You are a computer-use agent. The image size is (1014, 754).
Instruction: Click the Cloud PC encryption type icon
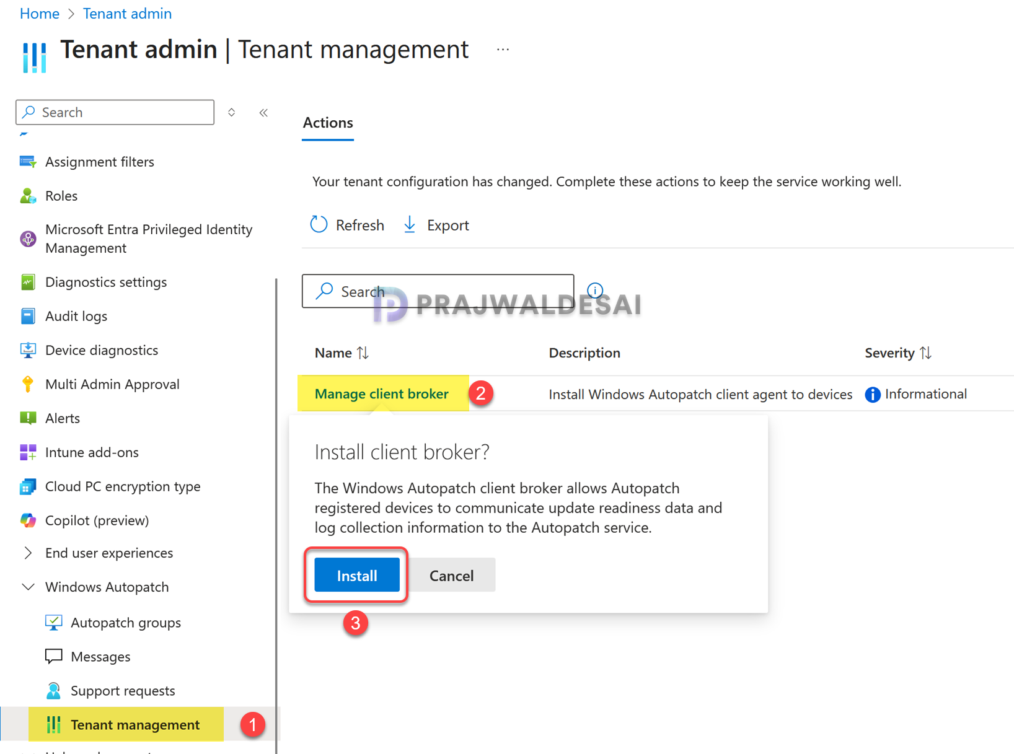[x=28, y=486]
